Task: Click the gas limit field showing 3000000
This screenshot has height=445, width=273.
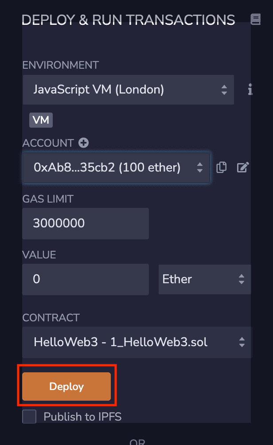Action: coord(85,223)
